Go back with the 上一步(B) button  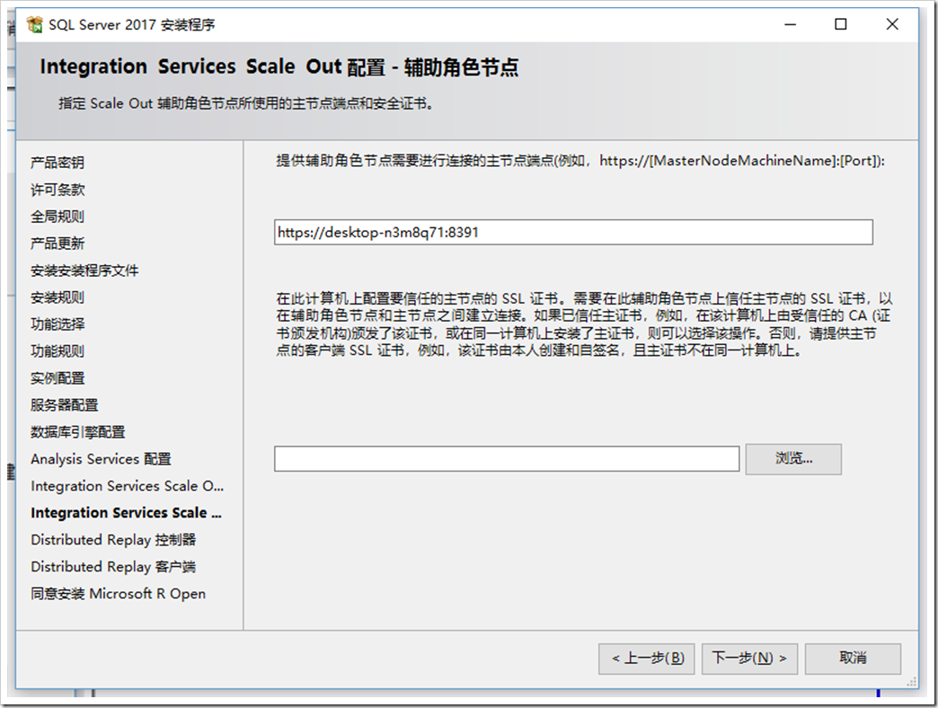point(646,659)
